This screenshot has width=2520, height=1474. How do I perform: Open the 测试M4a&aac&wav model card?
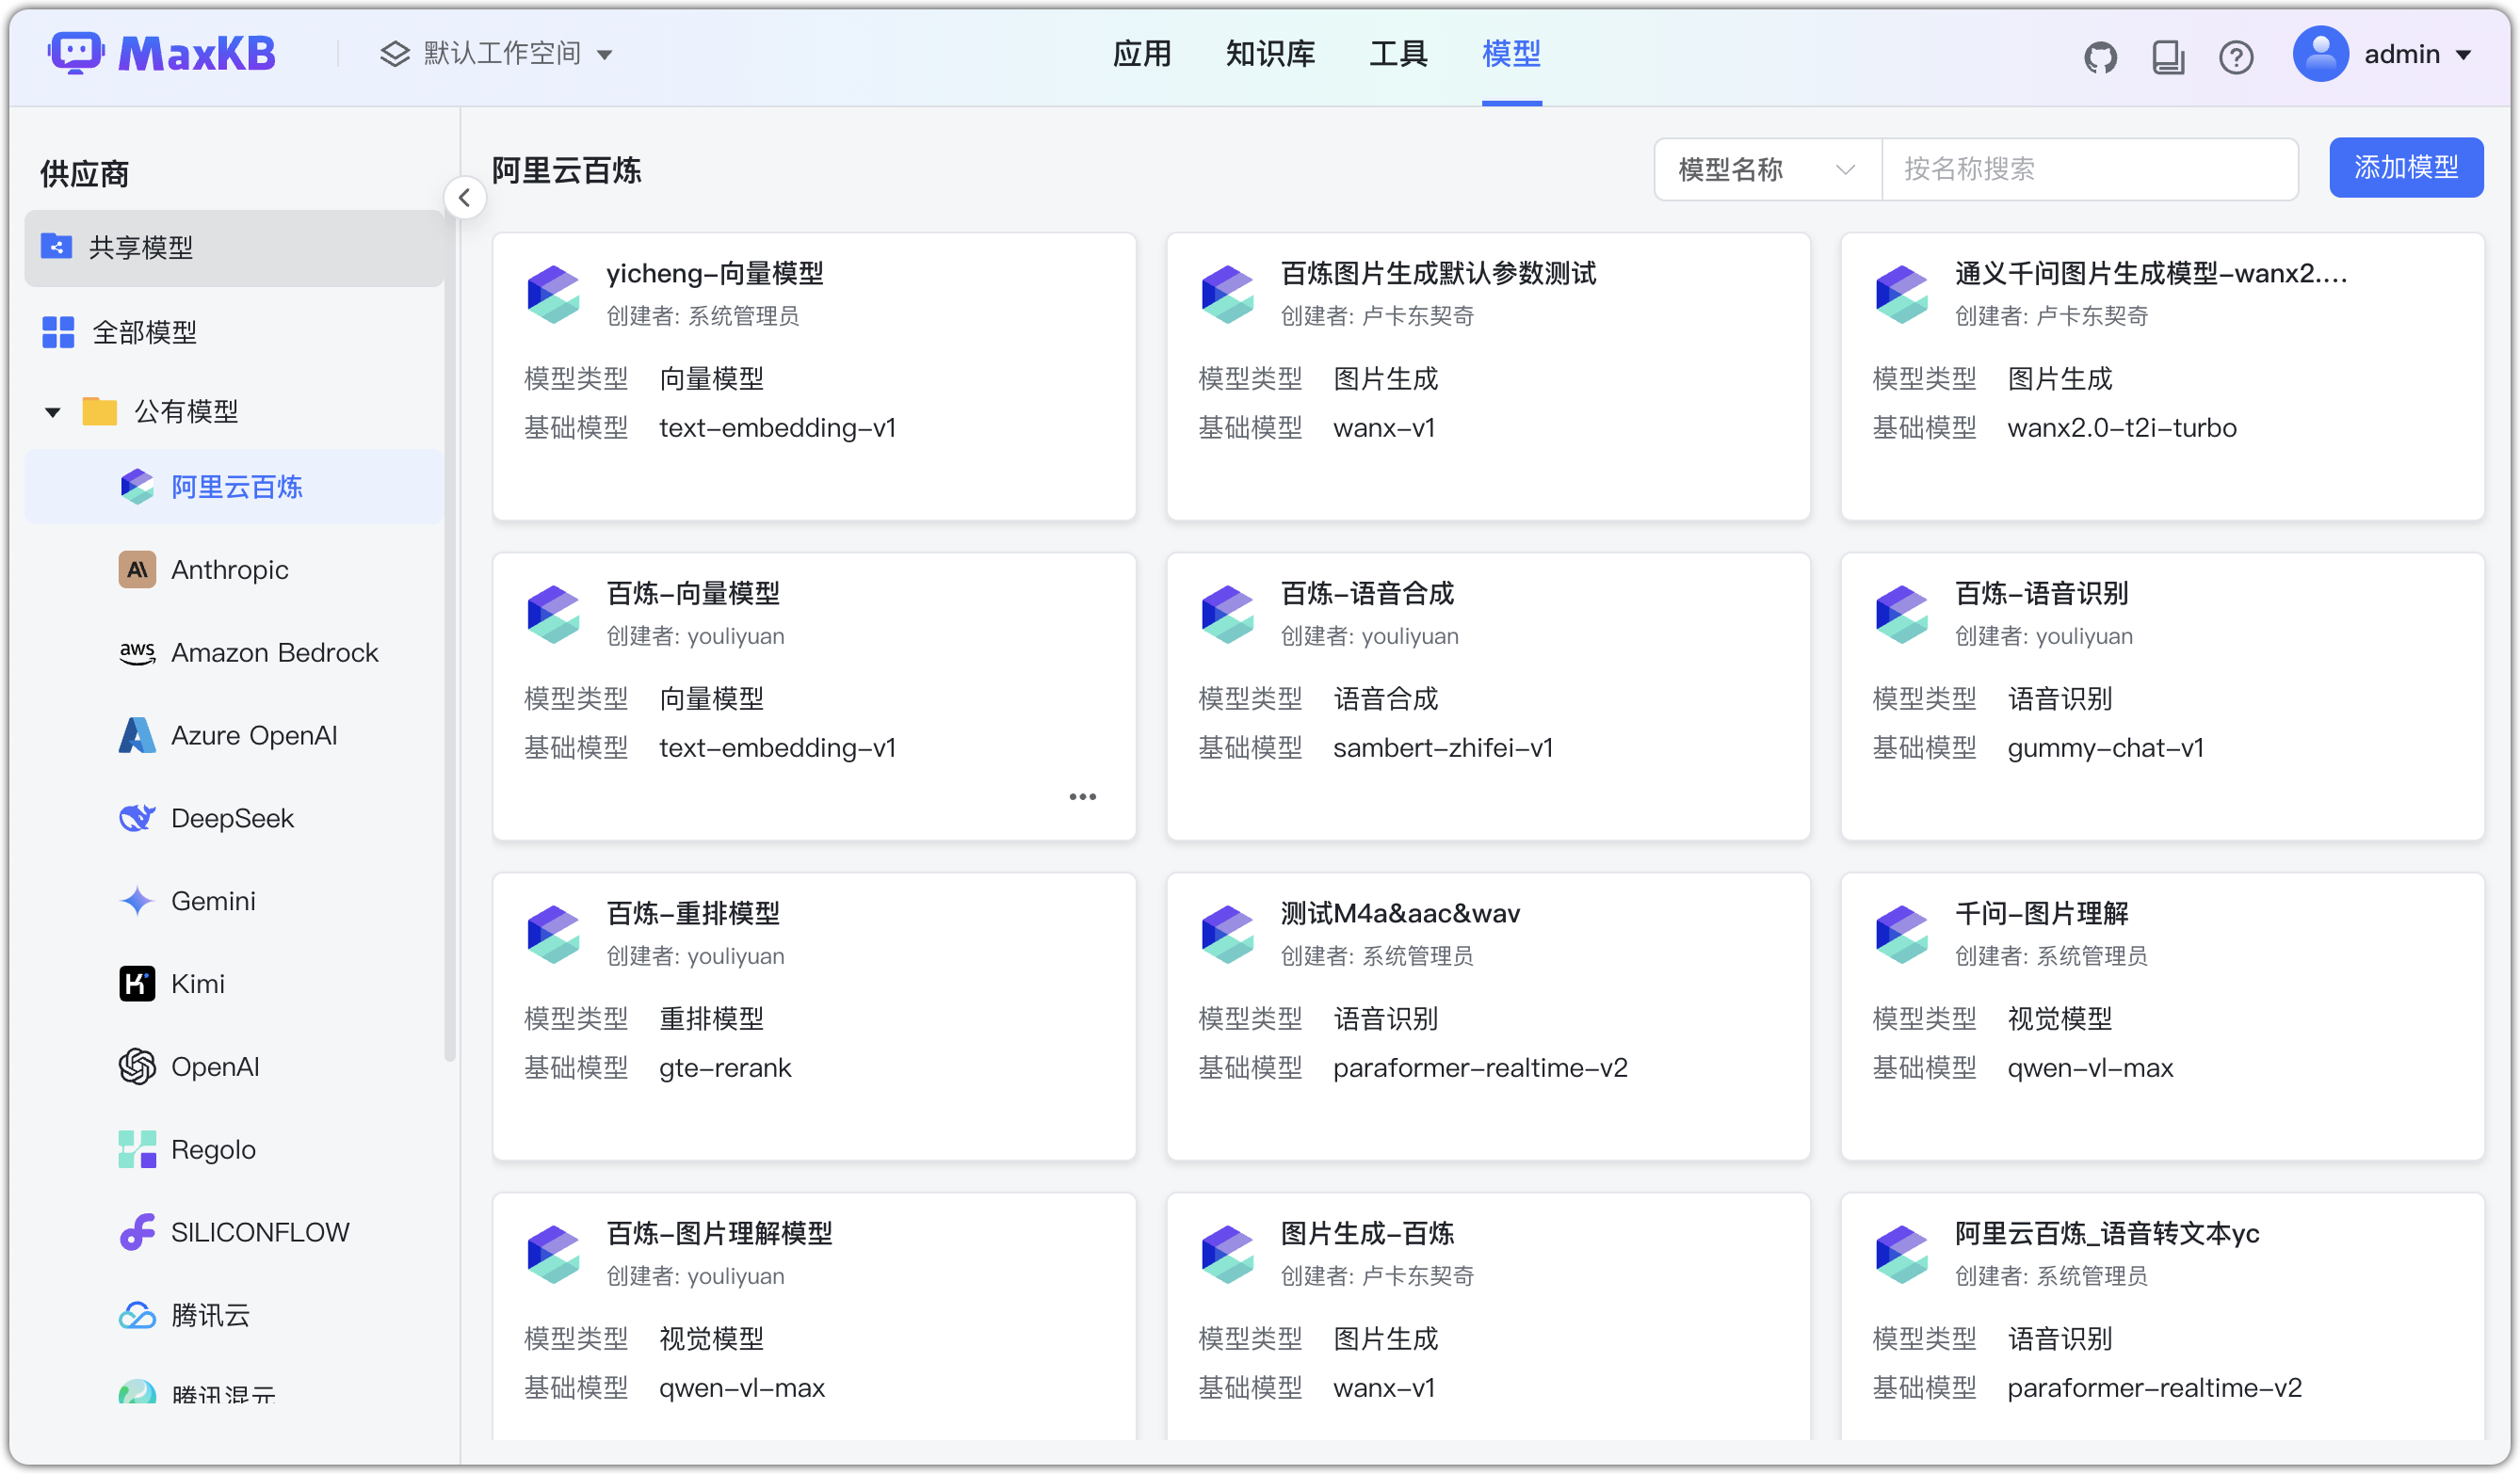click(1488, 1016)
